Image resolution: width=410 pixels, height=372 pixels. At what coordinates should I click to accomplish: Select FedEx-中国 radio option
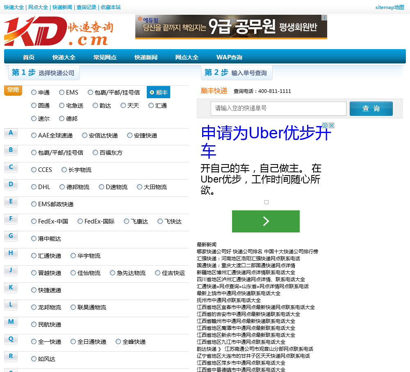point(34,221)
